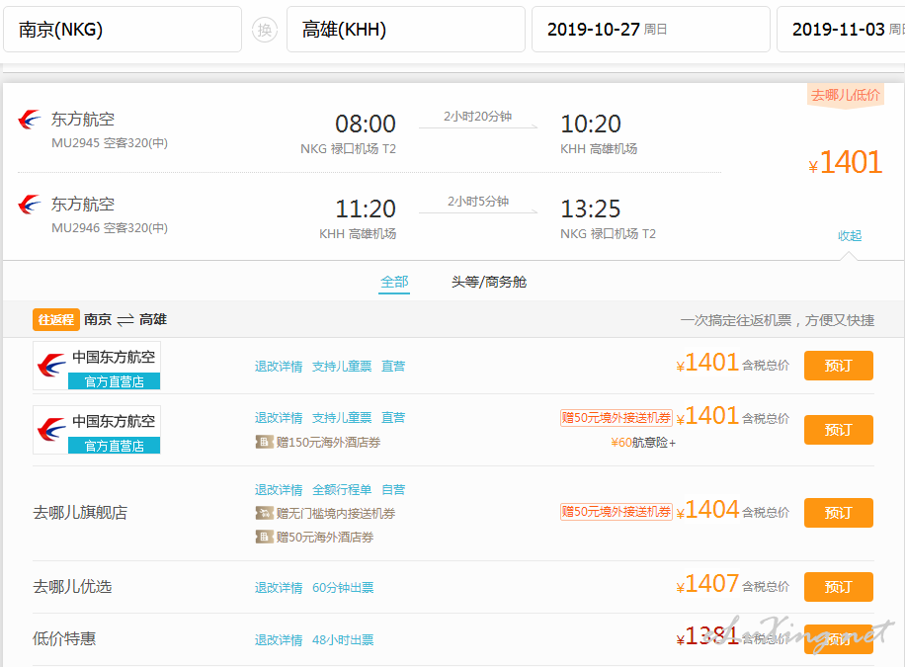Click 赠50元境外接送机券 tag beside ¥1401

coord(616,418)
